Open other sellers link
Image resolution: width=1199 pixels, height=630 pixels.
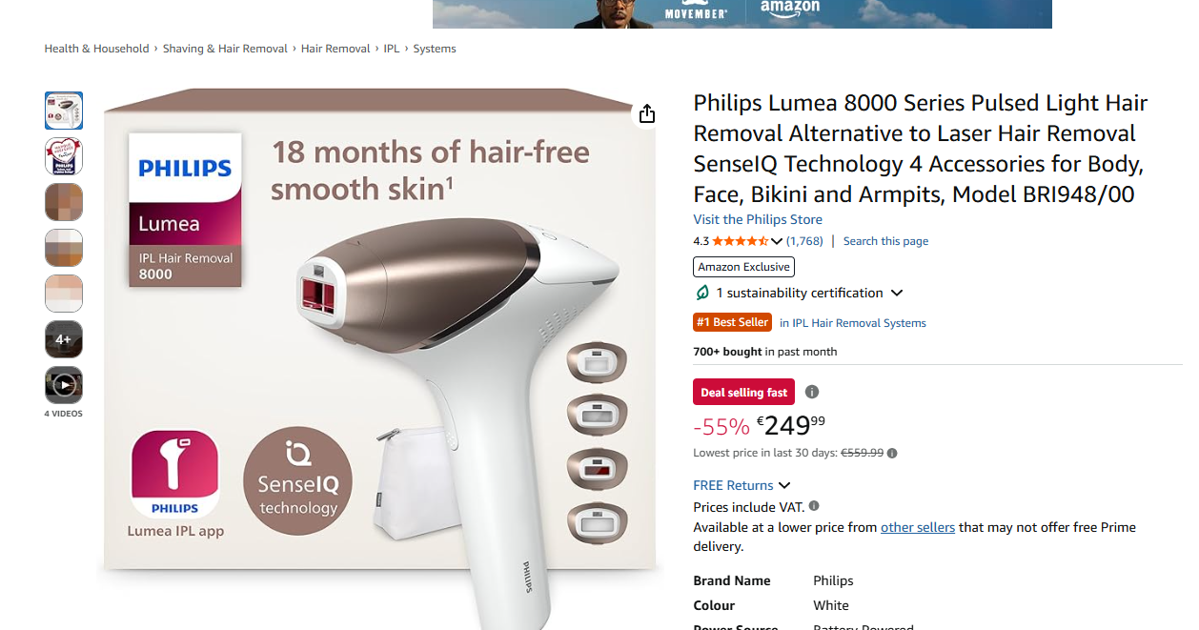(918, 527)
